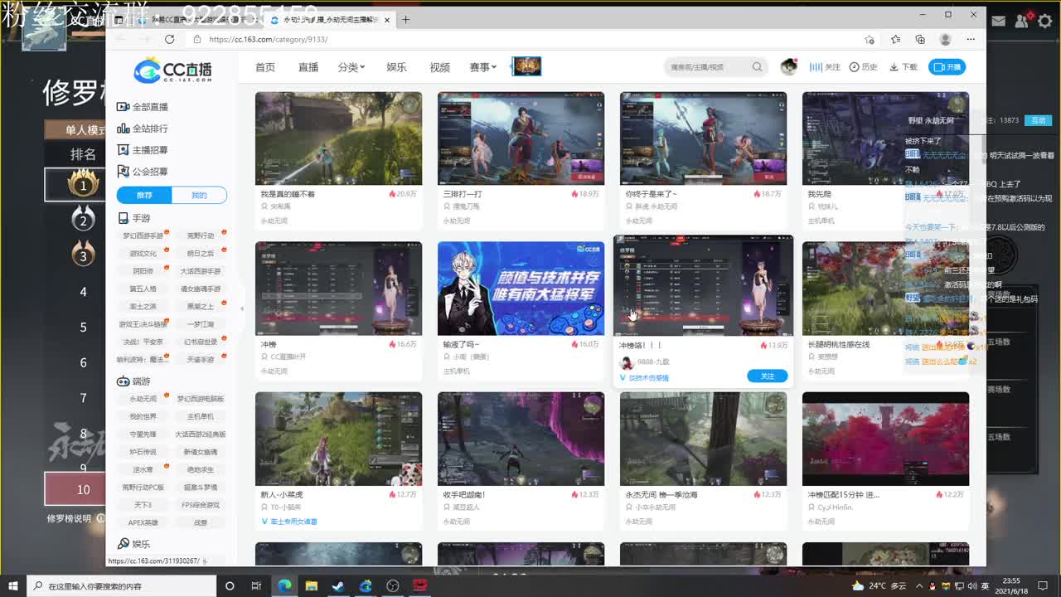Image resolution: width=1061 pixels, height=597 pixels.
Task: Select the 推荐 toggle in sidebar
Action: pyautogui.click(x=144, y=195)
